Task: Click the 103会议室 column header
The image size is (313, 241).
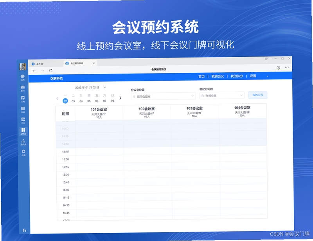Action: [194, 112]
